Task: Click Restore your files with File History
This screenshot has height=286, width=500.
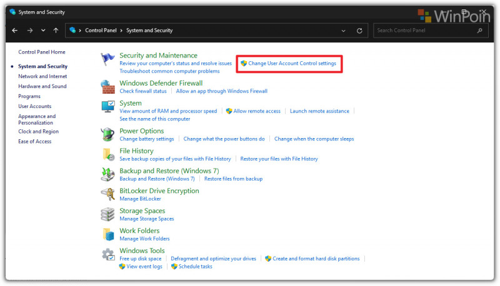Action: (279, 159)
